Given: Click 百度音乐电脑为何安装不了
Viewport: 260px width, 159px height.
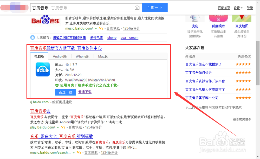Looking at the screenshot, I should (x=205, y=90).
